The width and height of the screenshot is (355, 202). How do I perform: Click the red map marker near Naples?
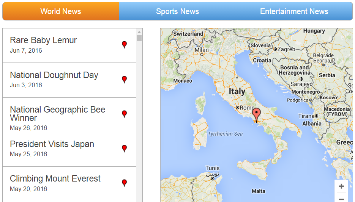coord(256,115)
